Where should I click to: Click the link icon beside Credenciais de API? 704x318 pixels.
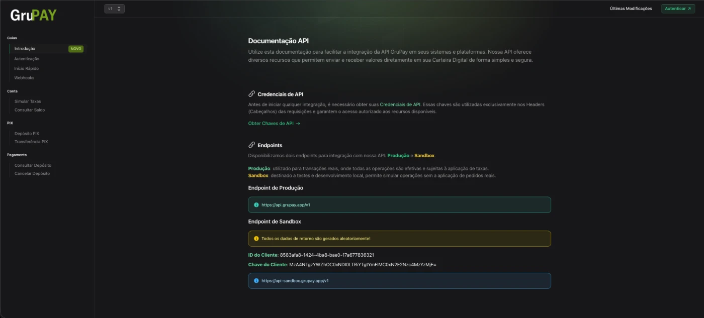(x=252, y=94)
